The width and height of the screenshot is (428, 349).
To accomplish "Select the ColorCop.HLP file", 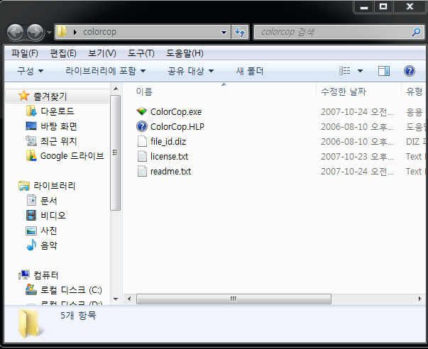I will coord(177,126).
